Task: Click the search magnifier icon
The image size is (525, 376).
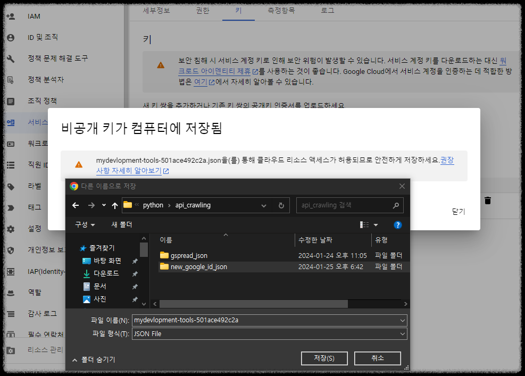Action: (x=396, y=205)
